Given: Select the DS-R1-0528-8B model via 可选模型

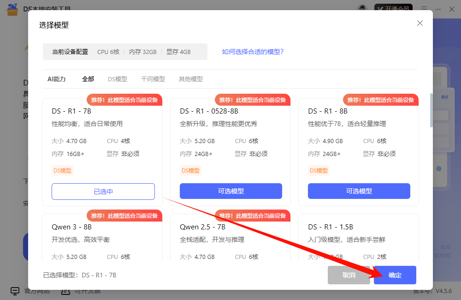Looking at the screenshot, I should click(230, 191).
